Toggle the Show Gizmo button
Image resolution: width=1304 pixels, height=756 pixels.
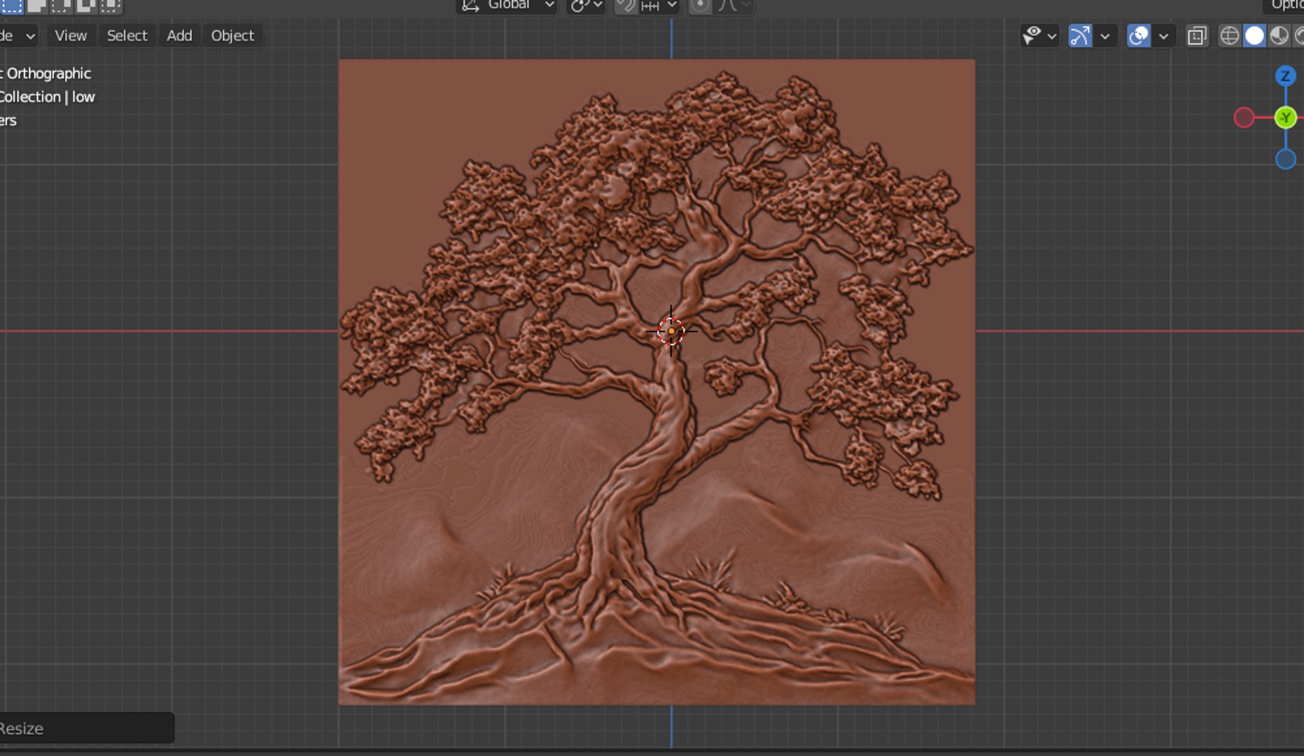[x=1080, y=36]
